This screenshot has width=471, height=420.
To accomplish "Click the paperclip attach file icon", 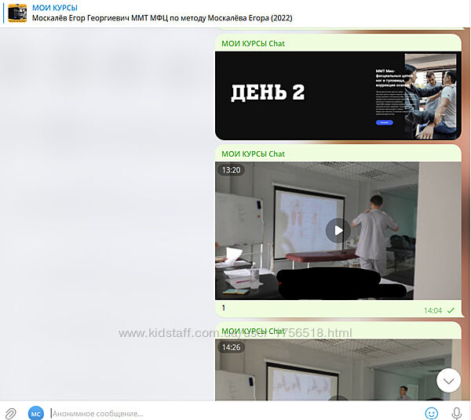I will 11,412.
